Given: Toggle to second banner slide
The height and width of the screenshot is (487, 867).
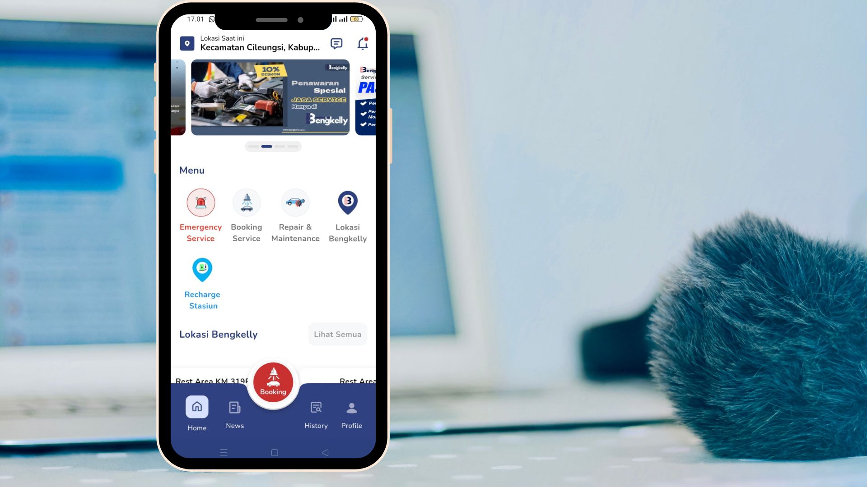Looking at the screenshot, I should click(x=267, y=146).
